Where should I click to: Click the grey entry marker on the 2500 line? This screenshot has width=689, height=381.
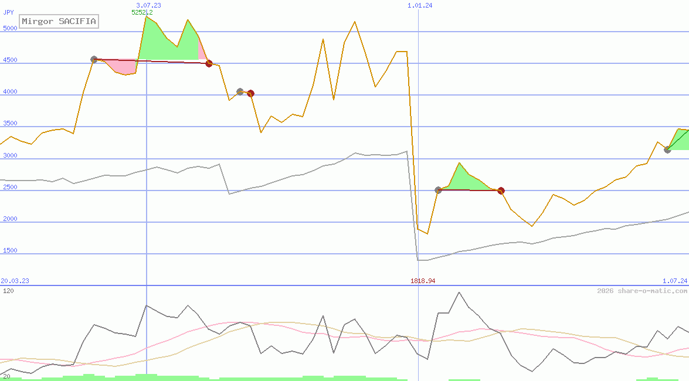[x=438, y=190]
